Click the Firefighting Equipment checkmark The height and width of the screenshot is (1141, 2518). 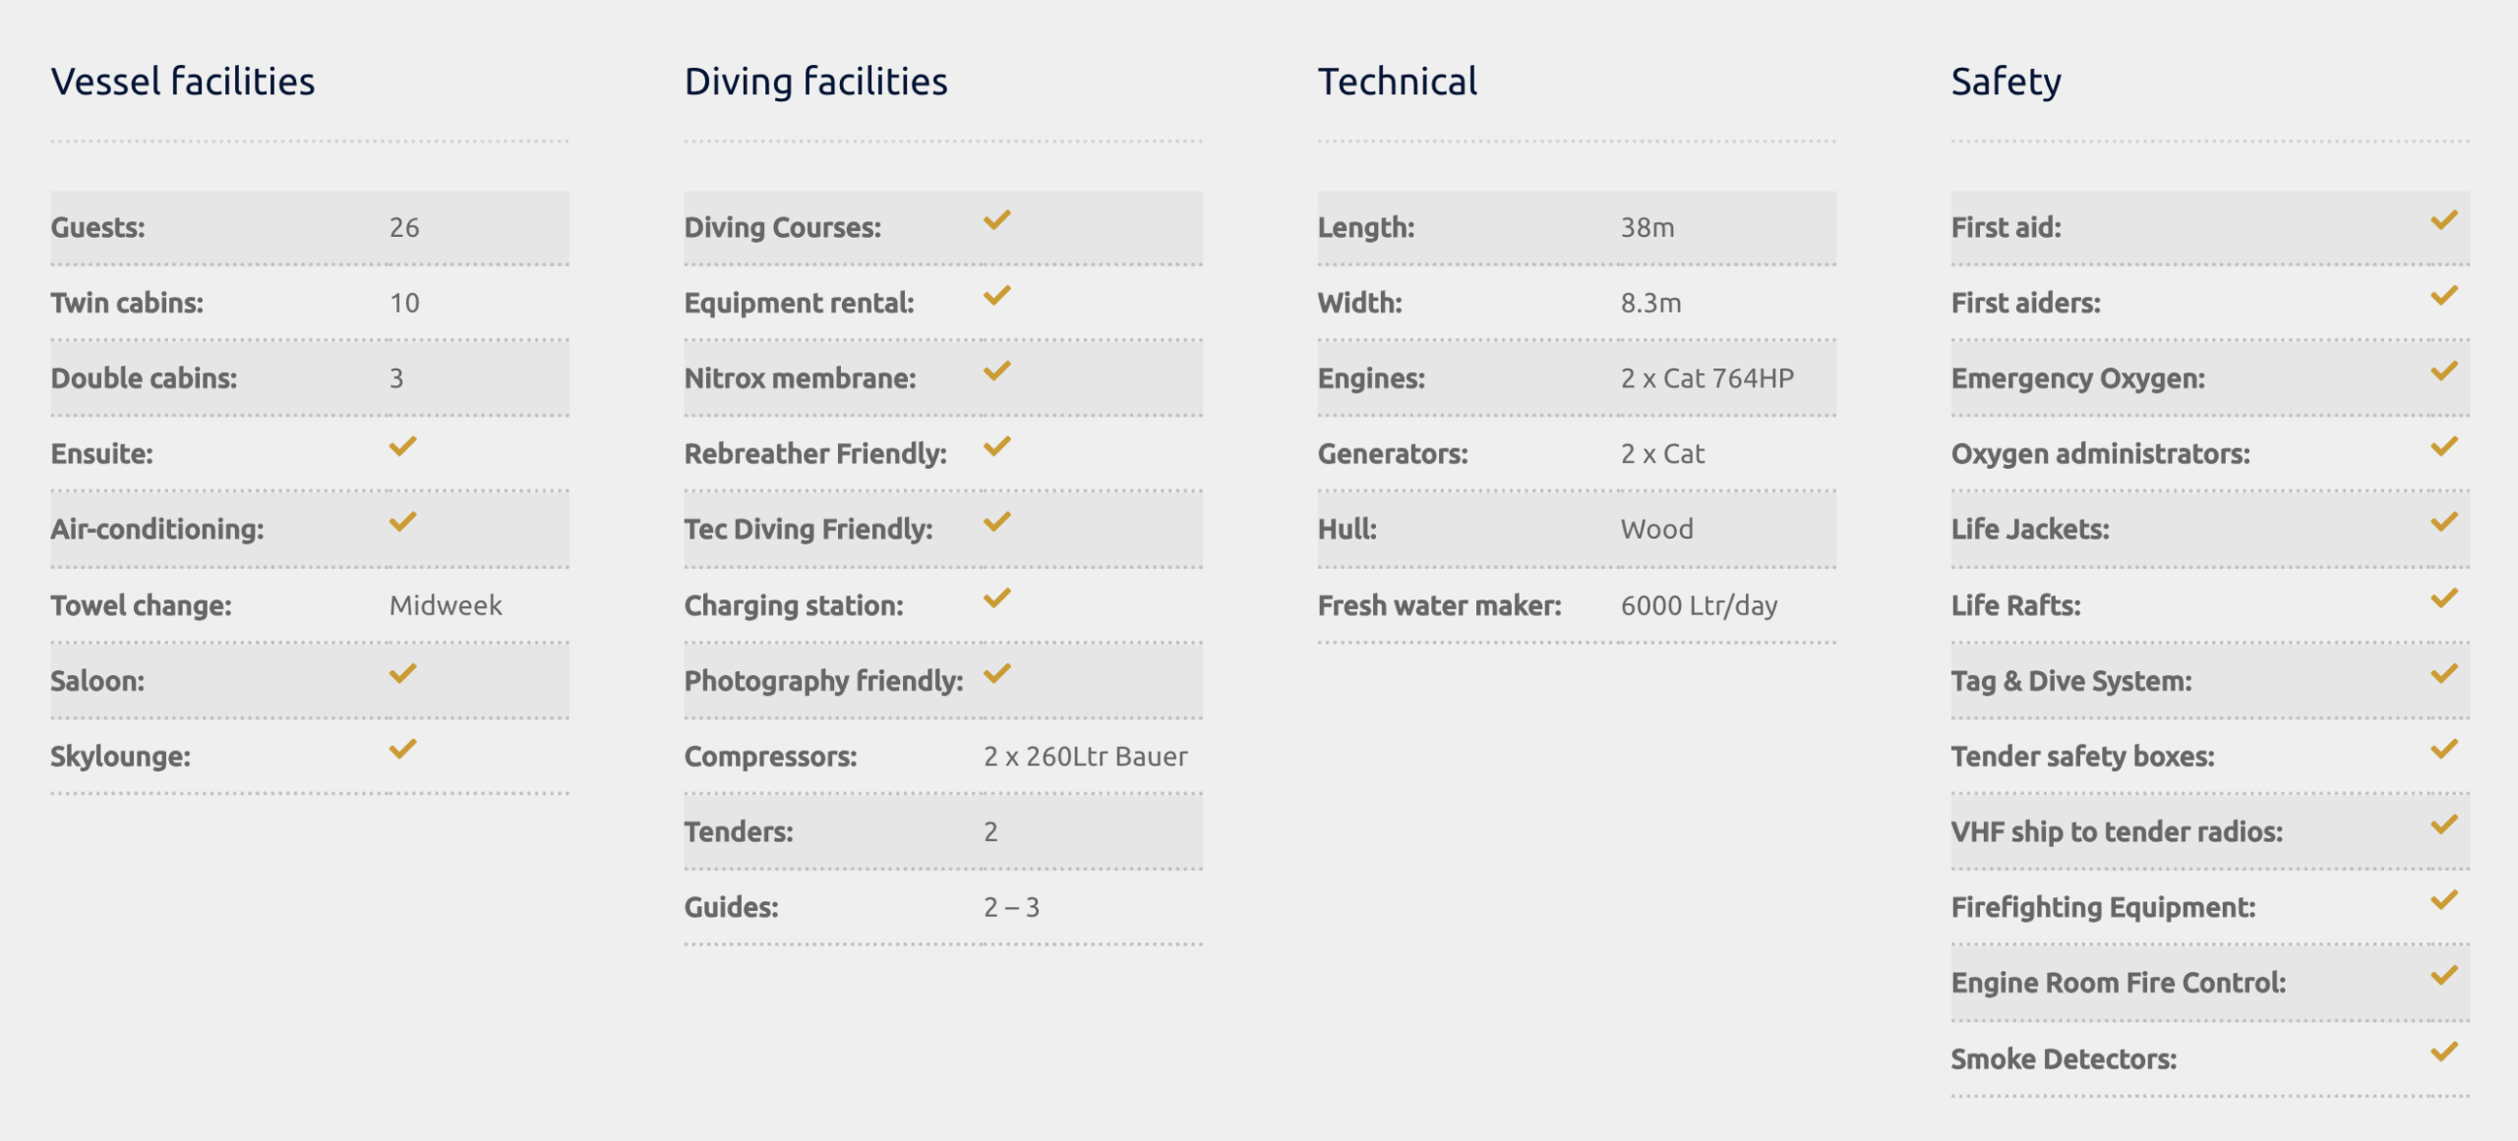(x=2444, y=900)
